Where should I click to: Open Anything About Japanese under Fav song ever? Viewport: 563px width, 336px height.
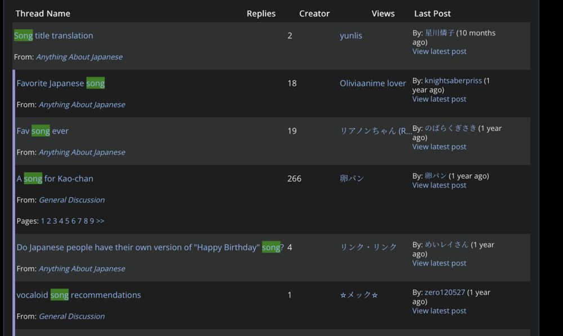click(82, 152)
